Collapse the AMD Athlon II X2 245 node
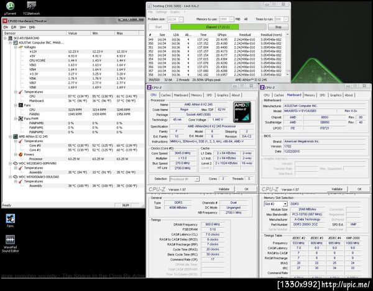Screen dimensions: 373x291 10,136
